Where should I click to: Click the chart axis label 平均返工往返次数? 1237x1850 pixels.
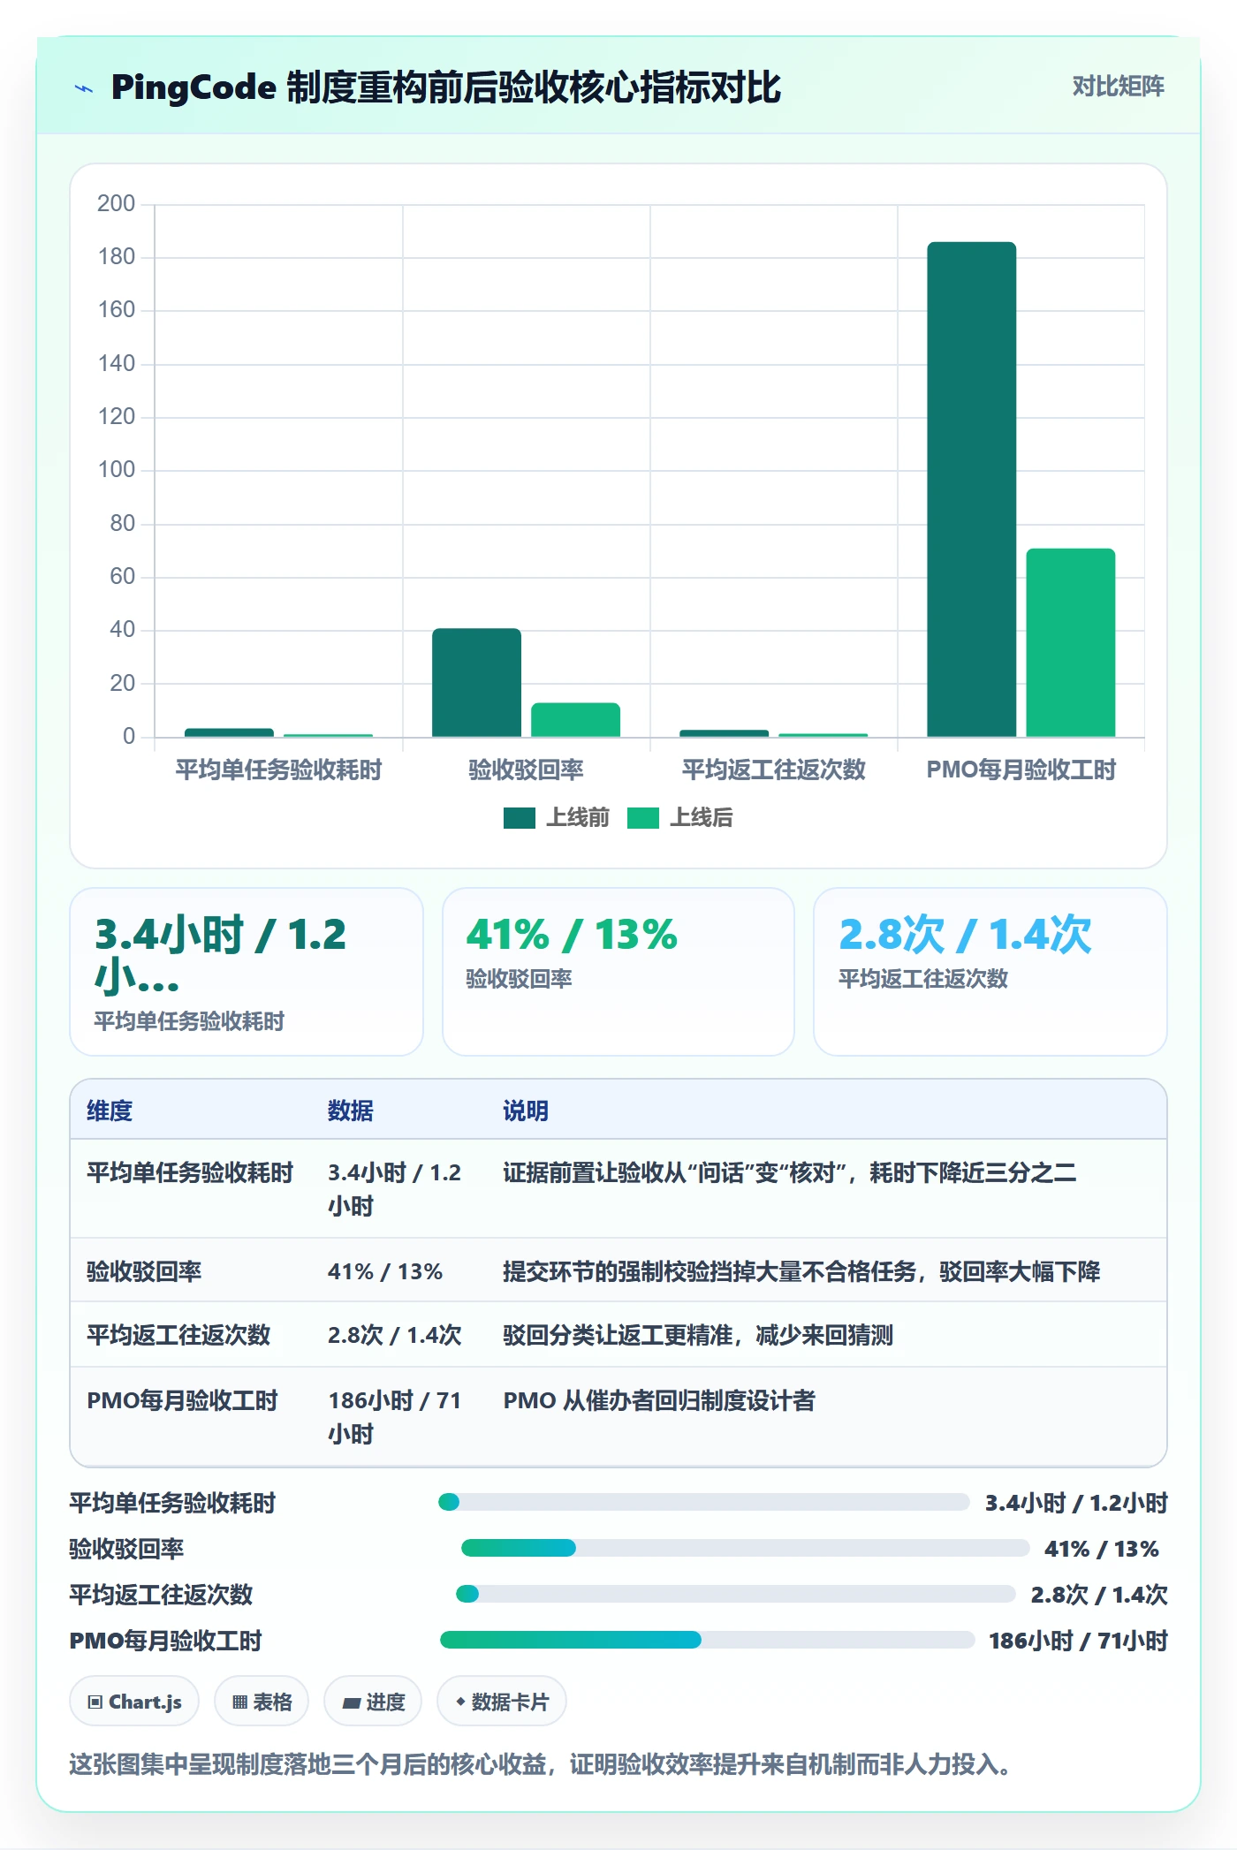pos(773,770)
